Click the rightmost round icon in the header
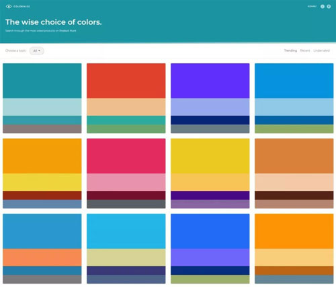The image size is (336, 287). point(329,7)
